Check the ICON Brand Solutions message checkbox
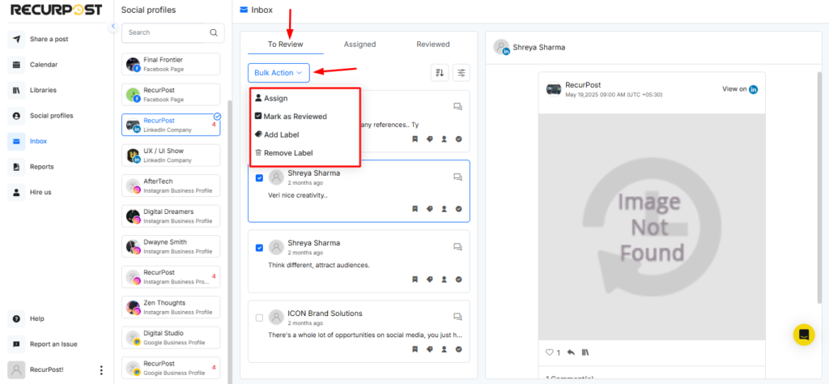Viewport: 829px width, 384px height. [x=259, y=318]
